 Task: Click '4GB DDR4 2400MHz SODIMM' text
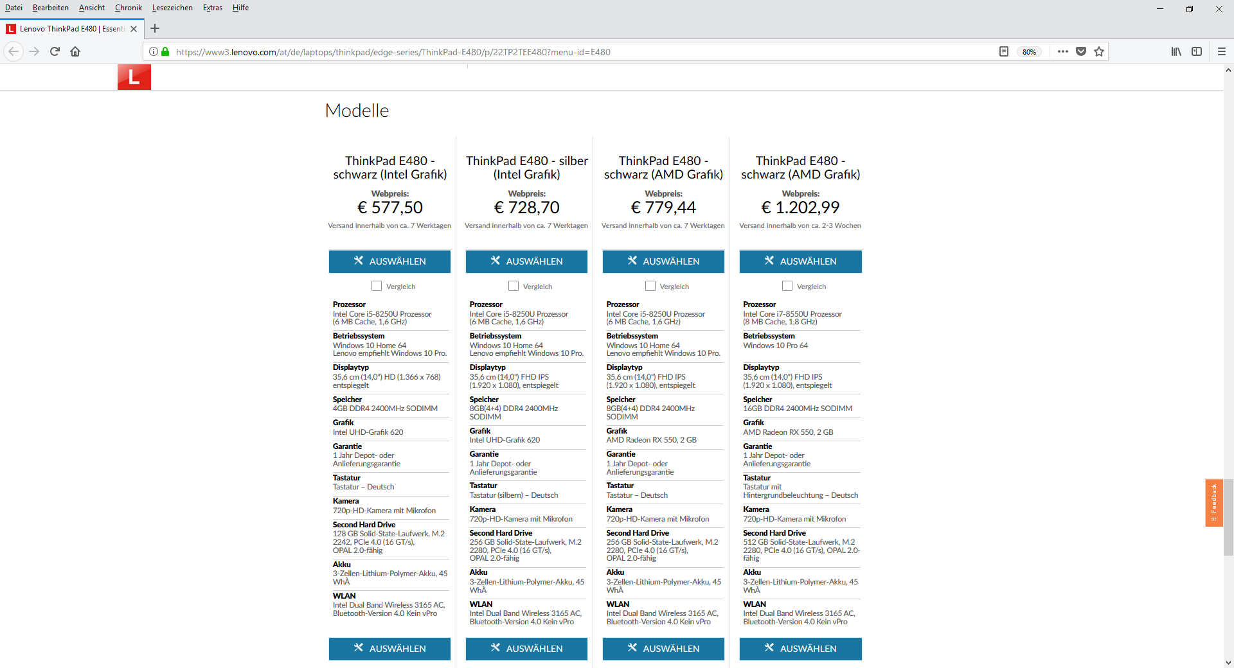[385, 409]
